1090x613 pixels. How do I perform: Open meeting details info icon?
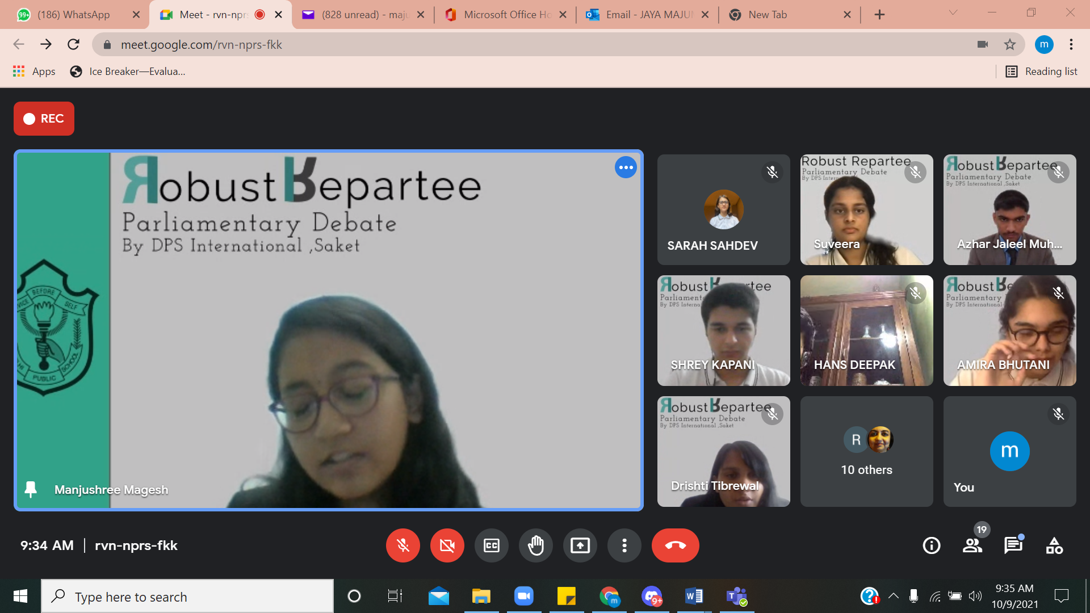tap(931, 545)
